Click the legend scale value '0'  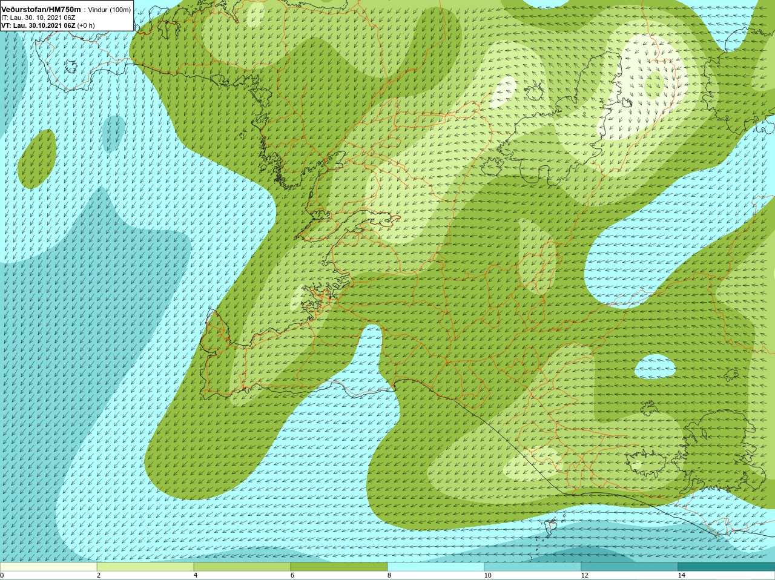point(2,576)
